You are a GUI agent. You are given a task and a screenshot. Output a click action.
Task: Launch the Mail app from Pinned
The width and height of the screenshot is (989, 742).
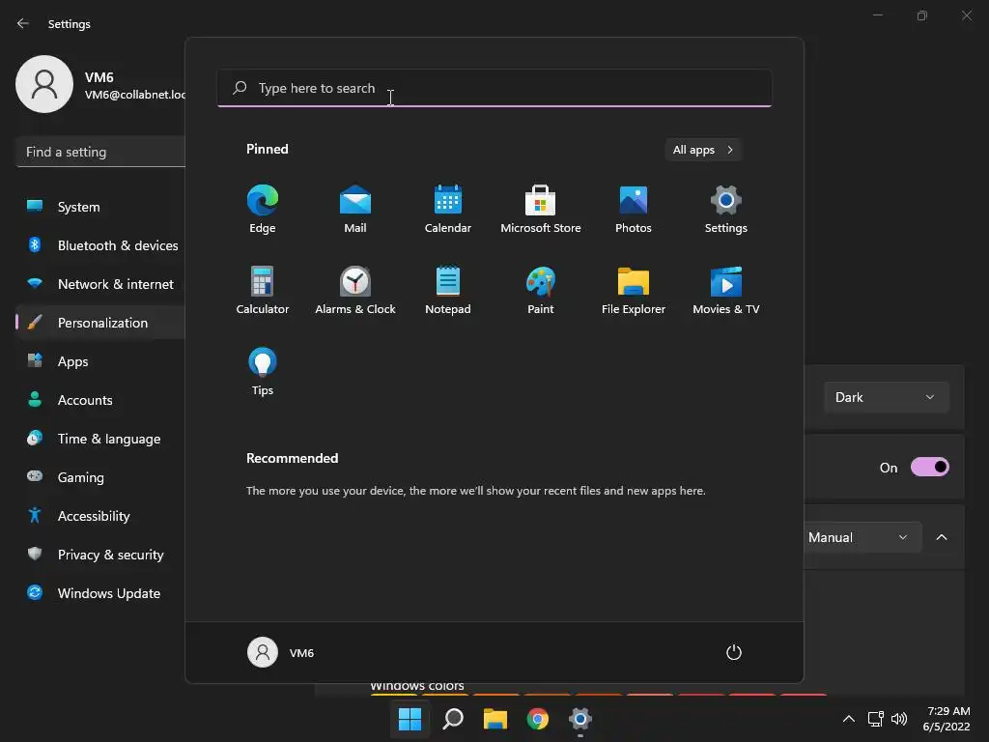pos(355,209)
